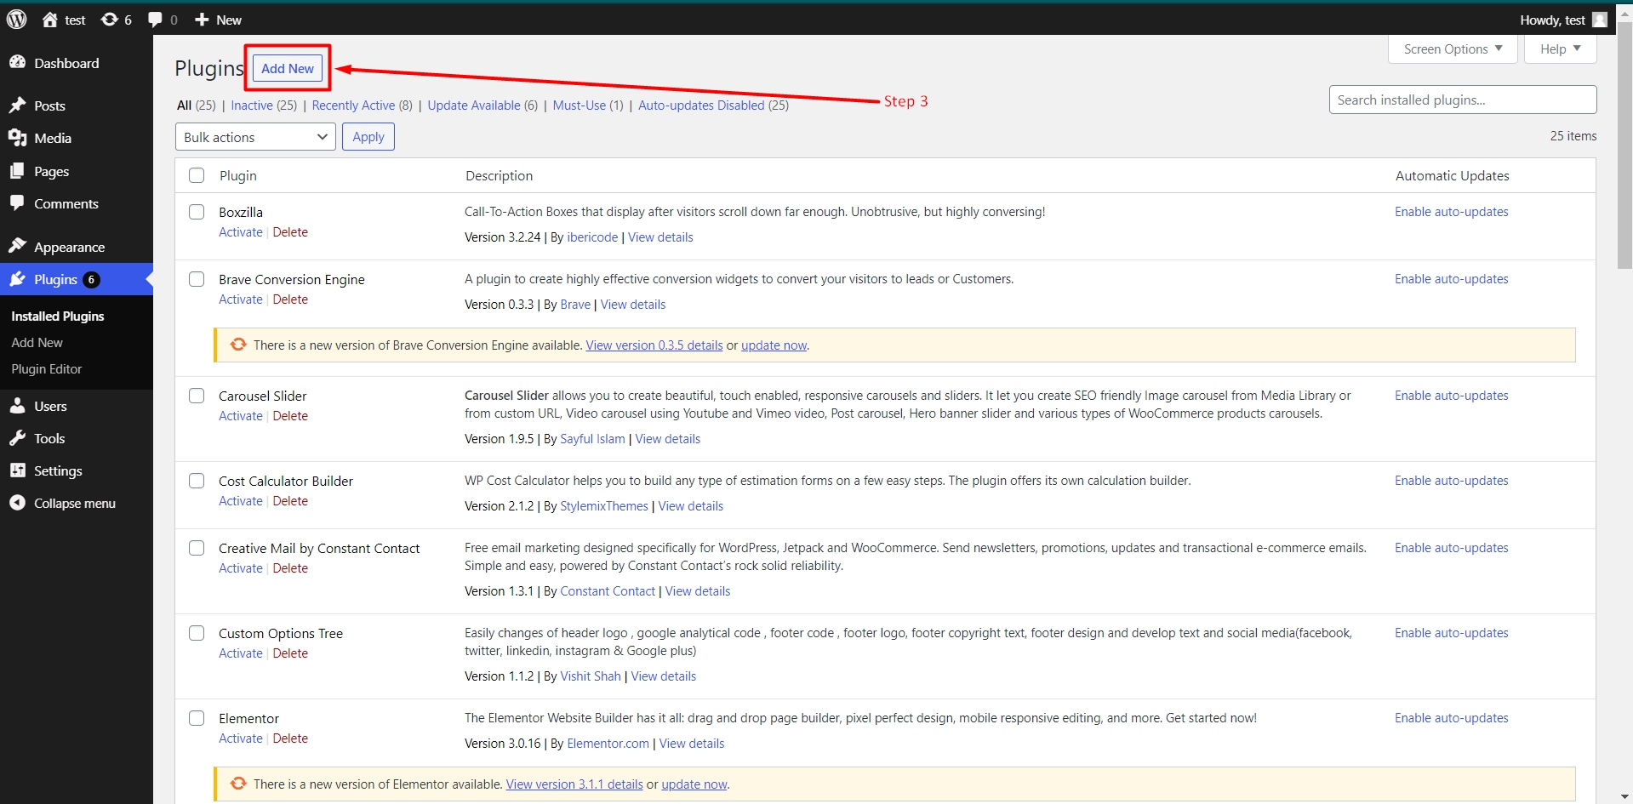1633x804 pixels.
Task: Collapse menu arrow icon
Action: (x=17, y=503)
